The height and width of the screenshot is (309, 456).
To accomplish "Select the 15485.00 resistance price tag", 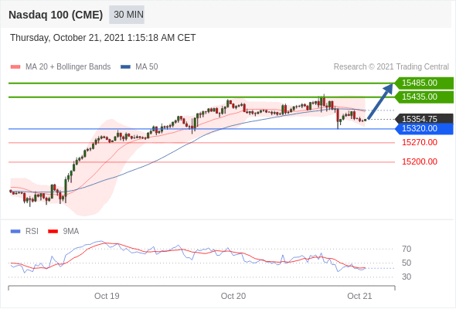I will pos(424,83).
